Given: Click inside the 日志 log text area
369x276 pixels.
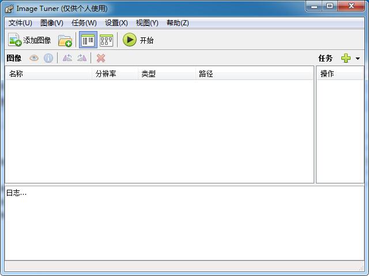Looking at the screenshot, I should coord(184,224).
